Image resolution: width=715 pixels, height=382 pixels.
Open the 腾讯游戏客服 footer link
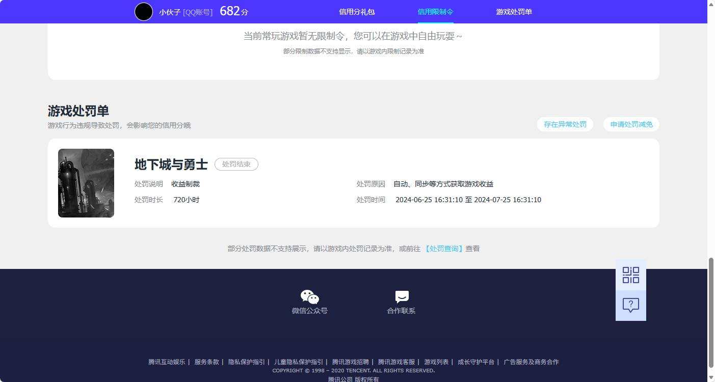[x=396, y=362]
